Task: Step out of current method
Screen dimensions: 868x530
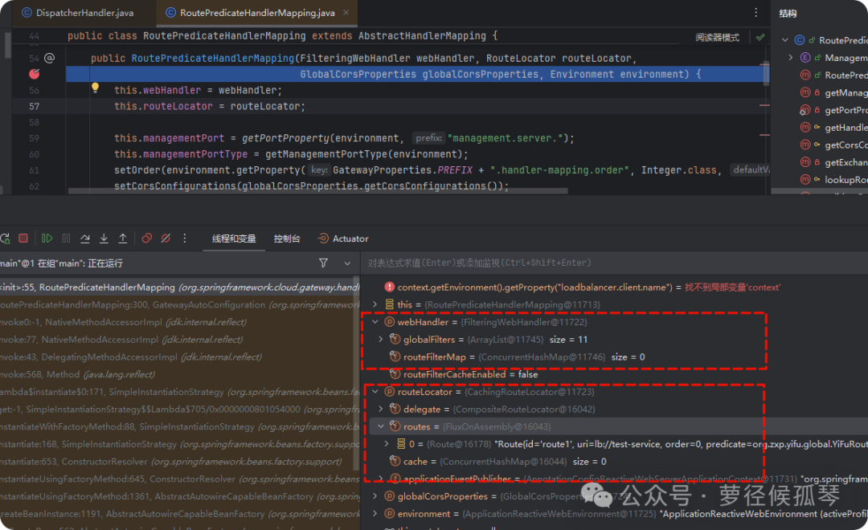Action: point(122,238)
